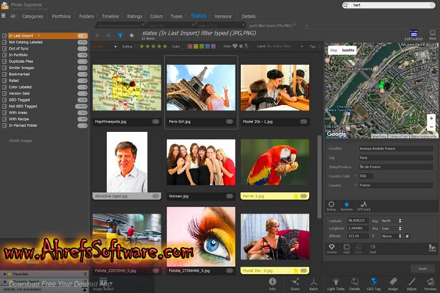Toggle Not Catalog Labeled checkbox

tap(4, 42)
